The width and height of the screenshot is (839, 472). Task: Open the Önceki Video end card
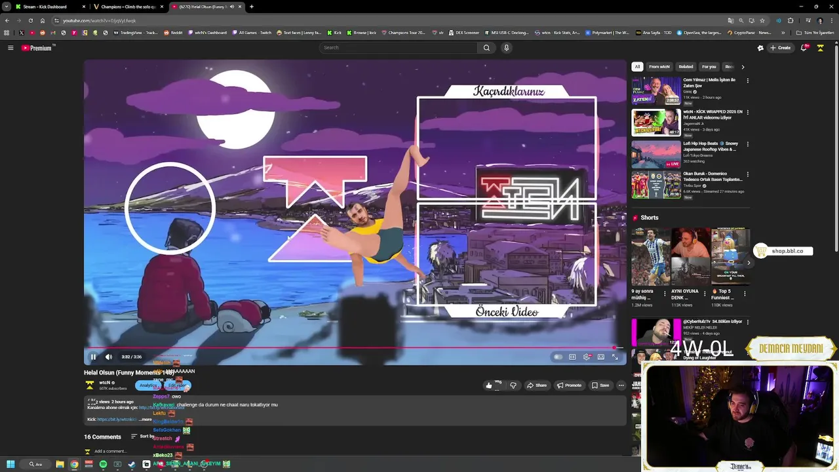(507, 254)
